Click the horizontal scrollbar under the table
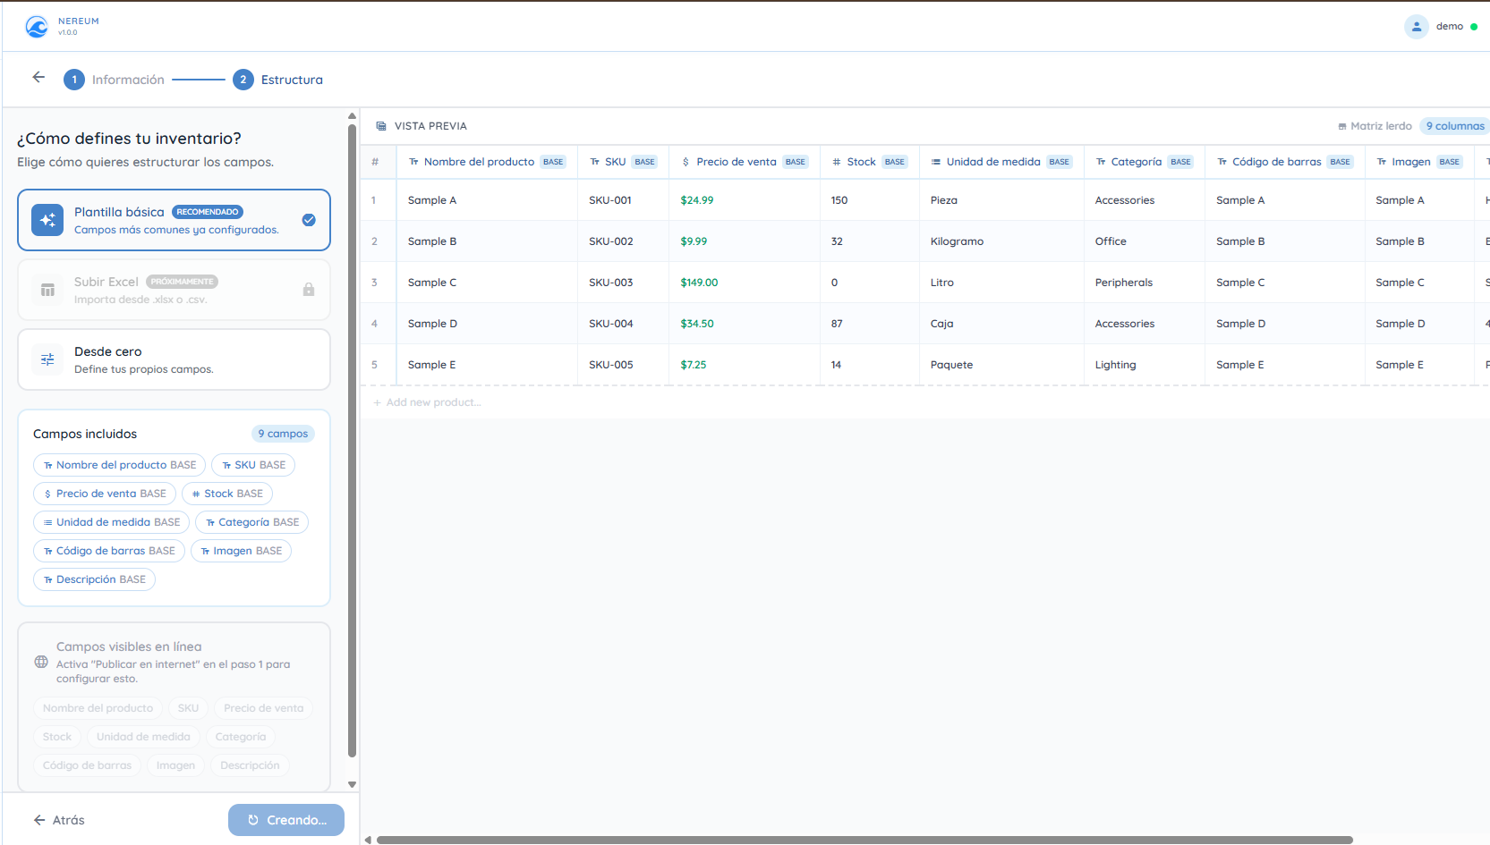 (864, 840)
